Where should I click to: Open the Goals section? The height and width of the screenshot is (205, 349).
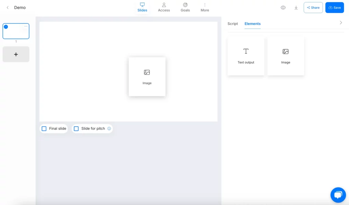(185, 7)
